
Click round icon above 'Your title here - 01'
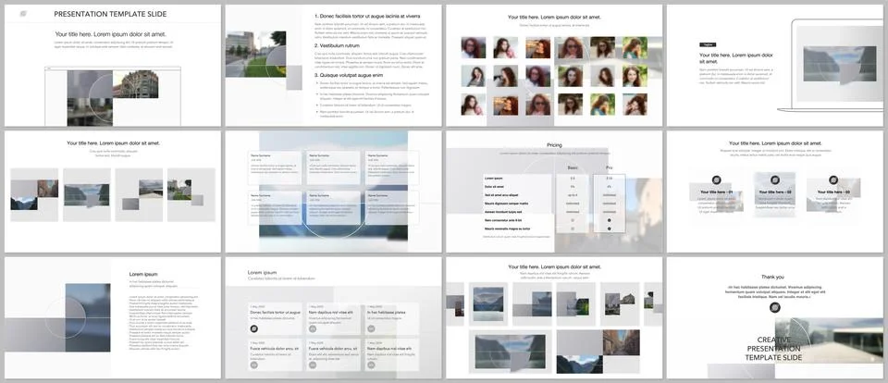716,179
